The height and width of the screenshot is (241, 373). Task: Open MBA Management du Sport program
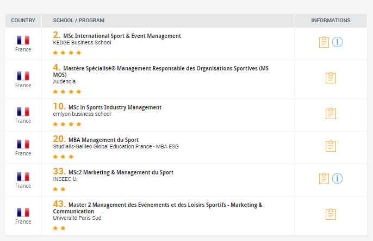click(103, 140)
